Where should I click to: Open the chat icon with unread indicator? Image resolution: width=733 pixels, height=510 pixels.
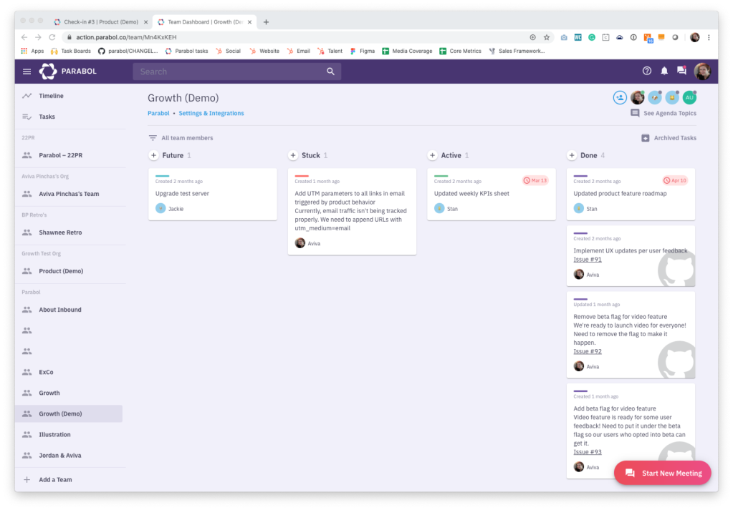[x=681, y=71]
